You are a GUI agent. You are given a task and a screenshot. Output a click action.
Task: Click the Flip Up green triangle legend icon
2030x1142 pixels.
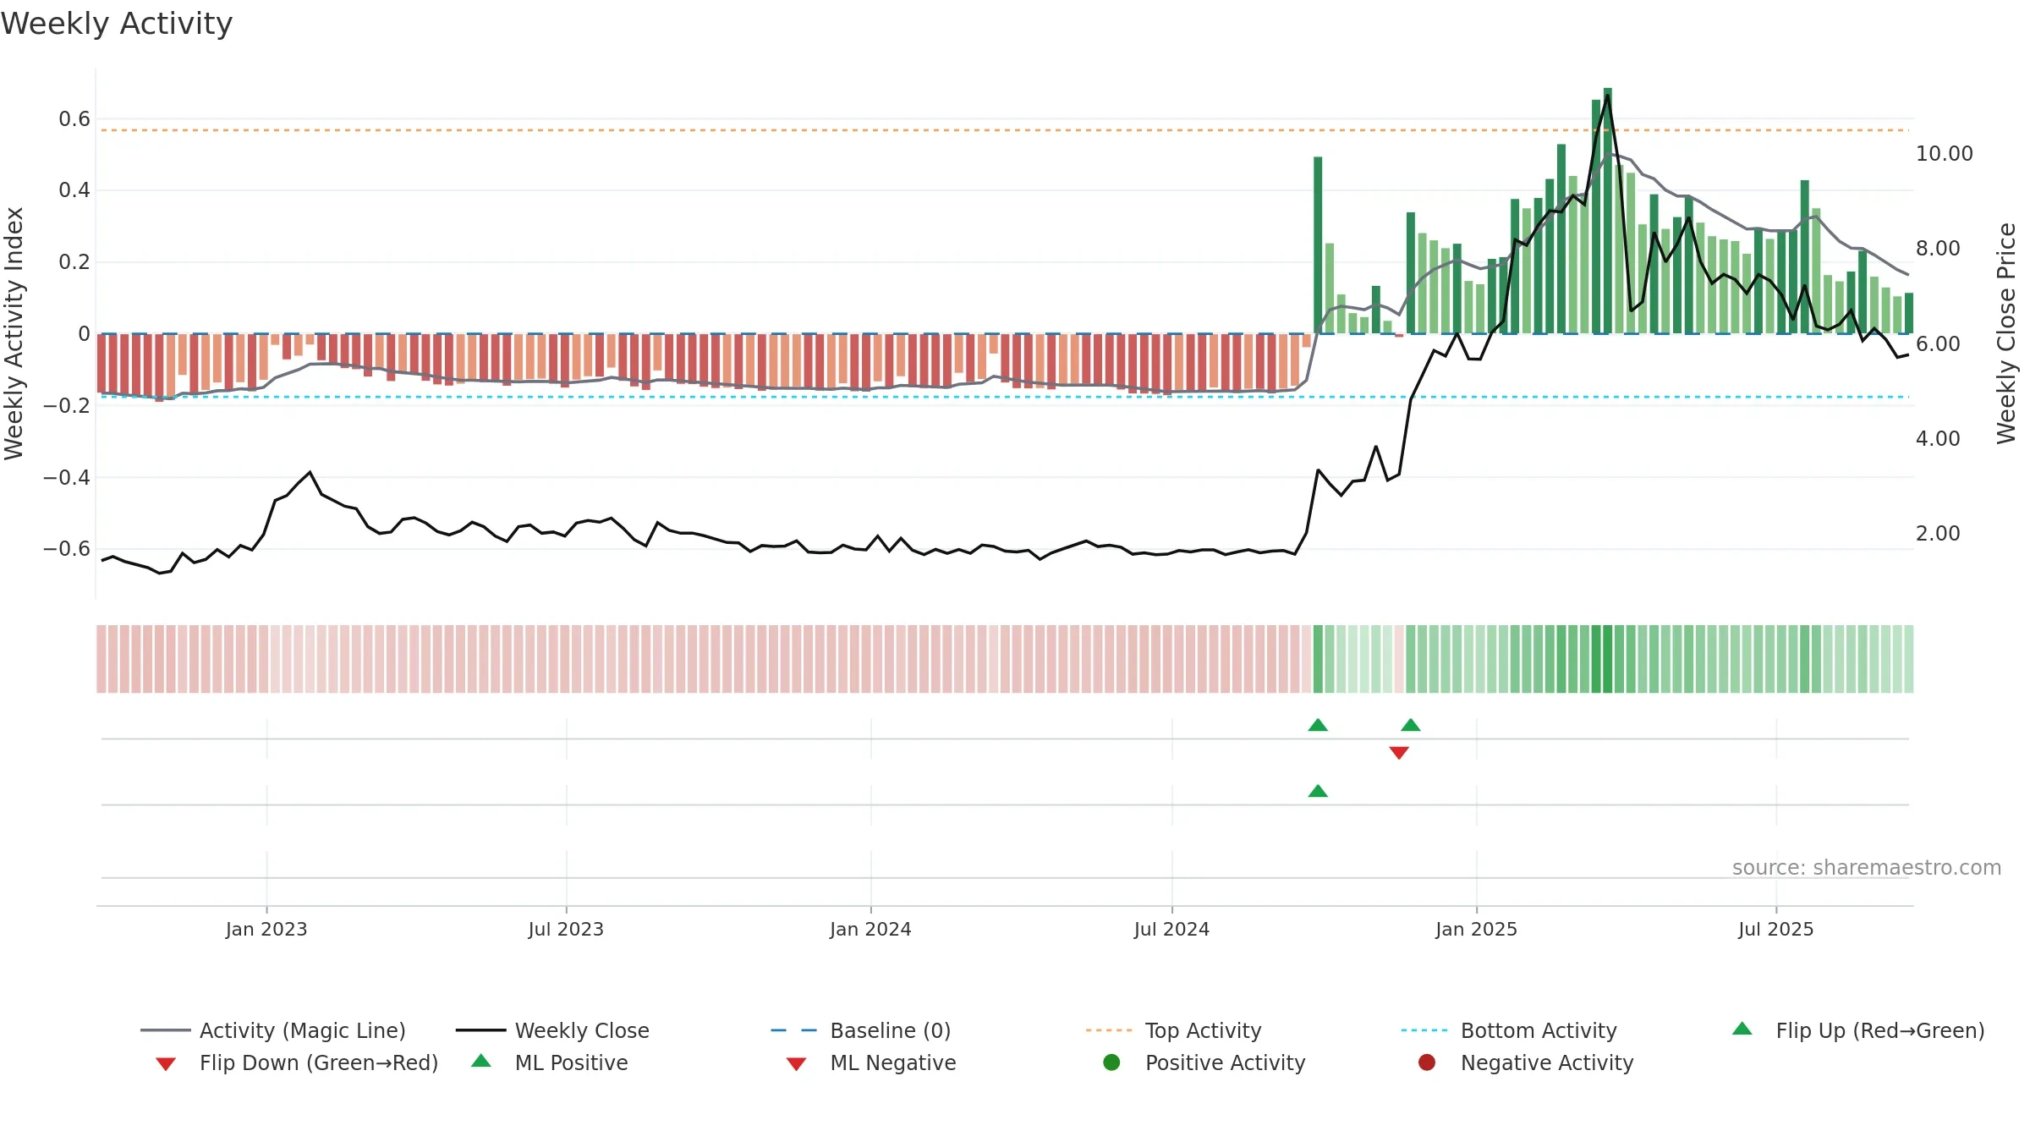(1742, 1029)
